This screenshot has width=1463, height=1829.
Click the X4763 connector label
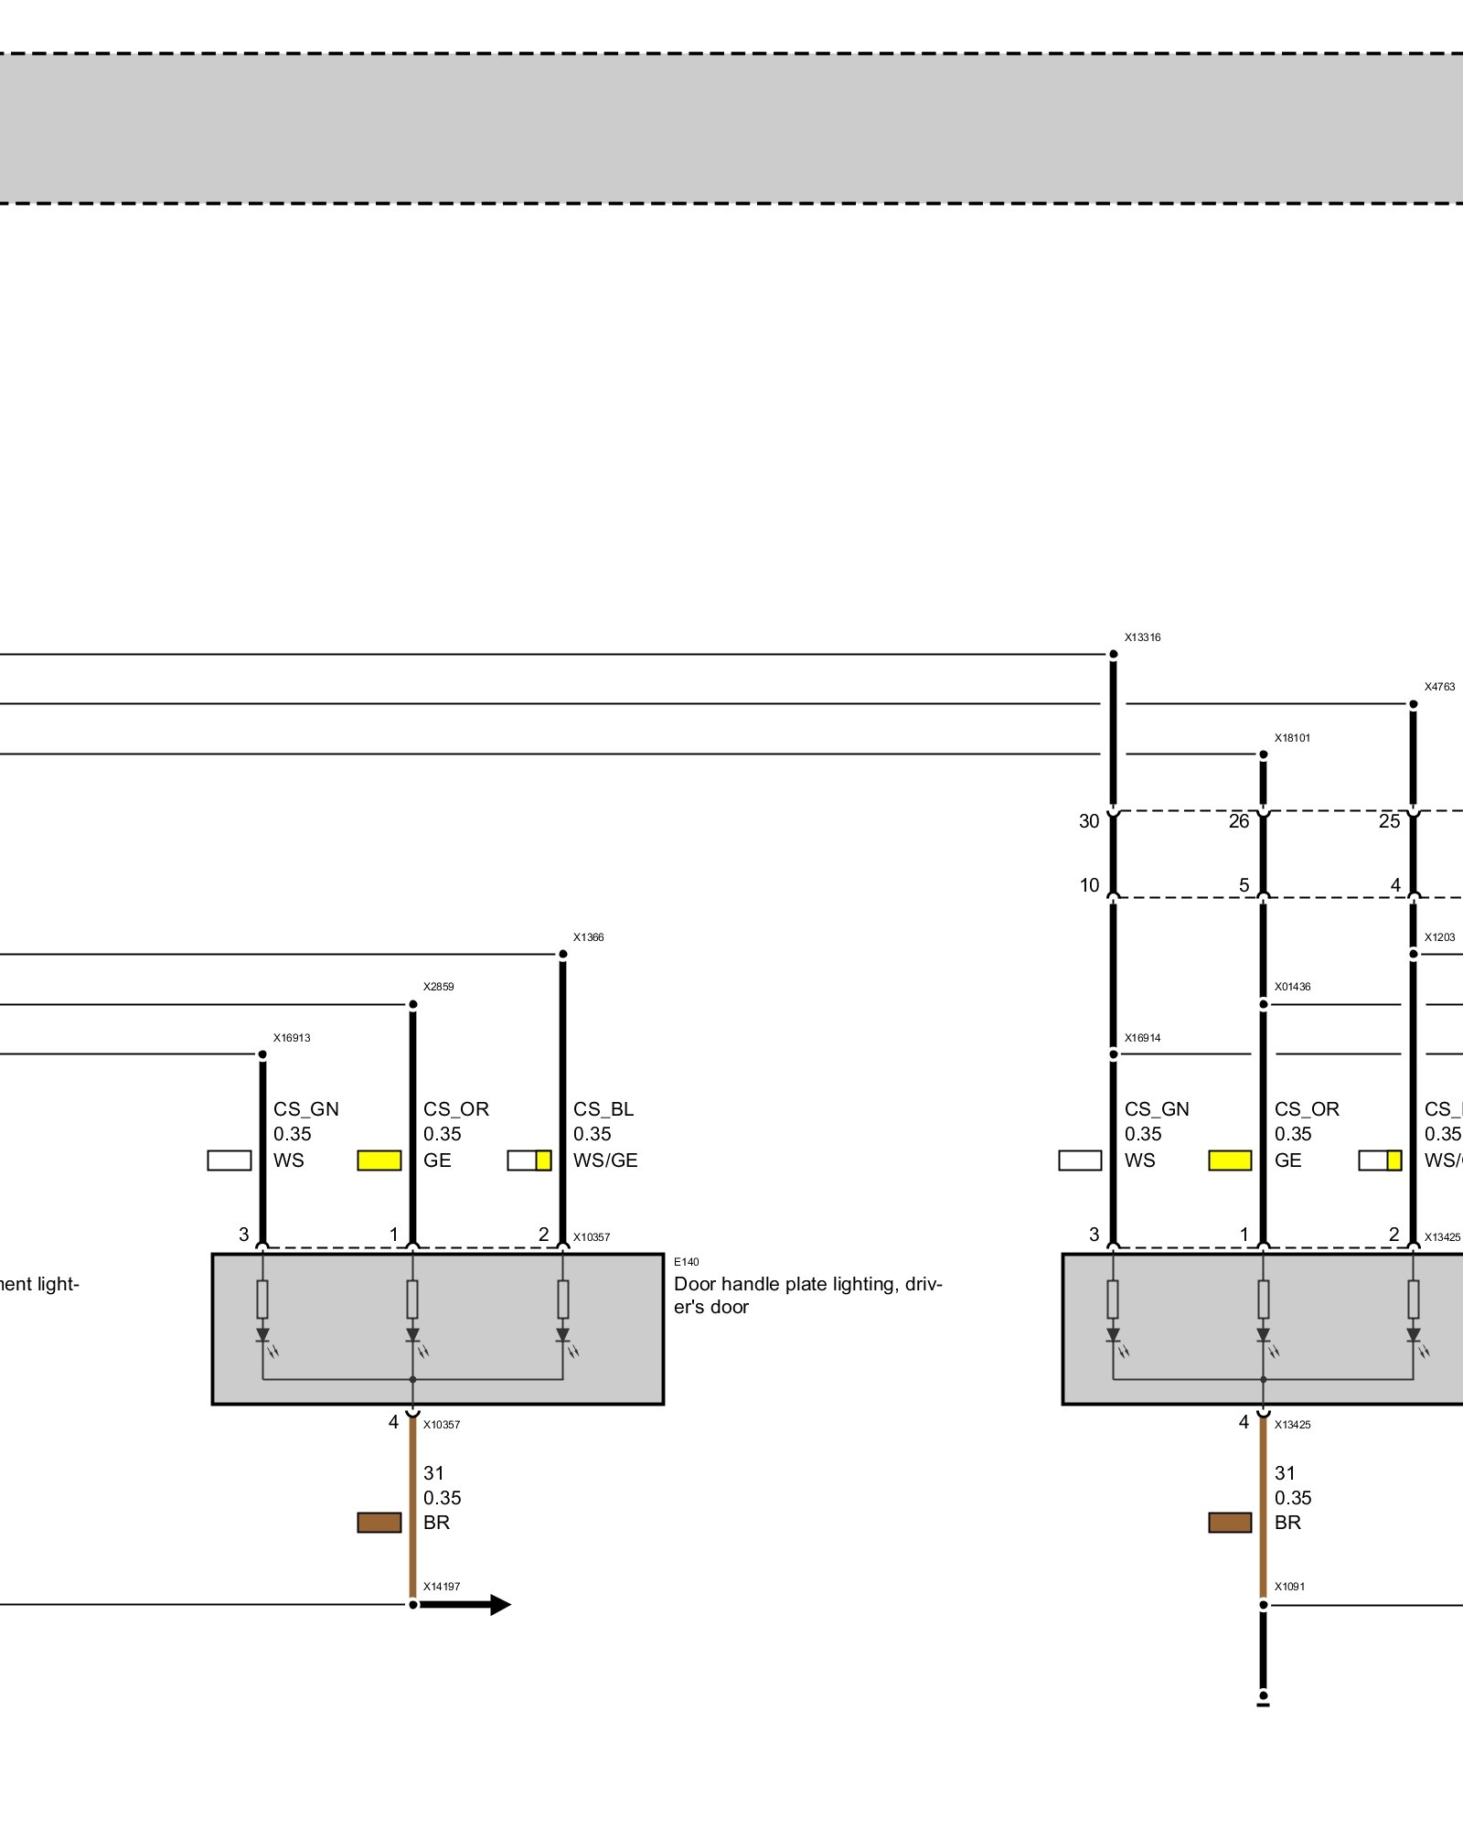point(1439,687)
